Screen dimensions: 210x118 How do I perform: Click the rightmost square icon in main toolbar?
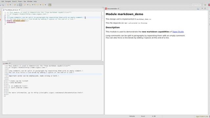[50, 5]
